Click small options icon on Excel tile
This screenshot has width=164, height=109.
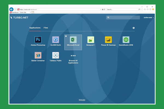[x=66, y=36]
